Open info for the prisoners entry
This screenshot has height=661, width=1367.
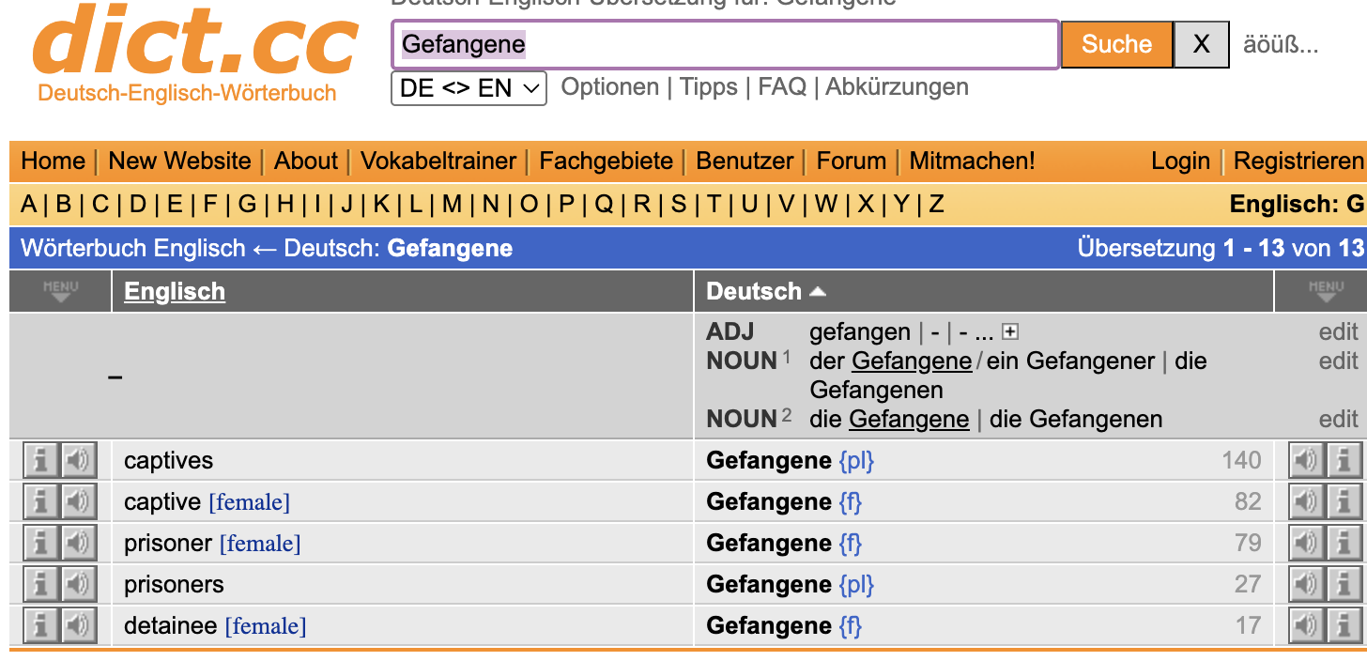tap(40, 584)
